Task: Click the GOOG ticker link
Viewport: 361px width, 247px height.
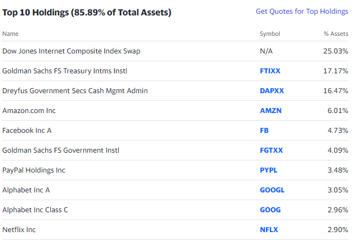Action: 270,210
